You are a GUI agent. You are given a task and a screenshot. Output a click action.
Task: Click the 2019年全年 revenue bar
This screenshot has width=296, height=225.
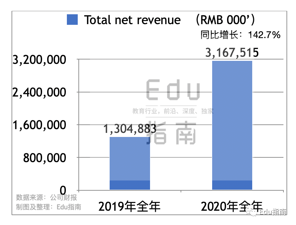pyautogui.click(x=130, y=163)
